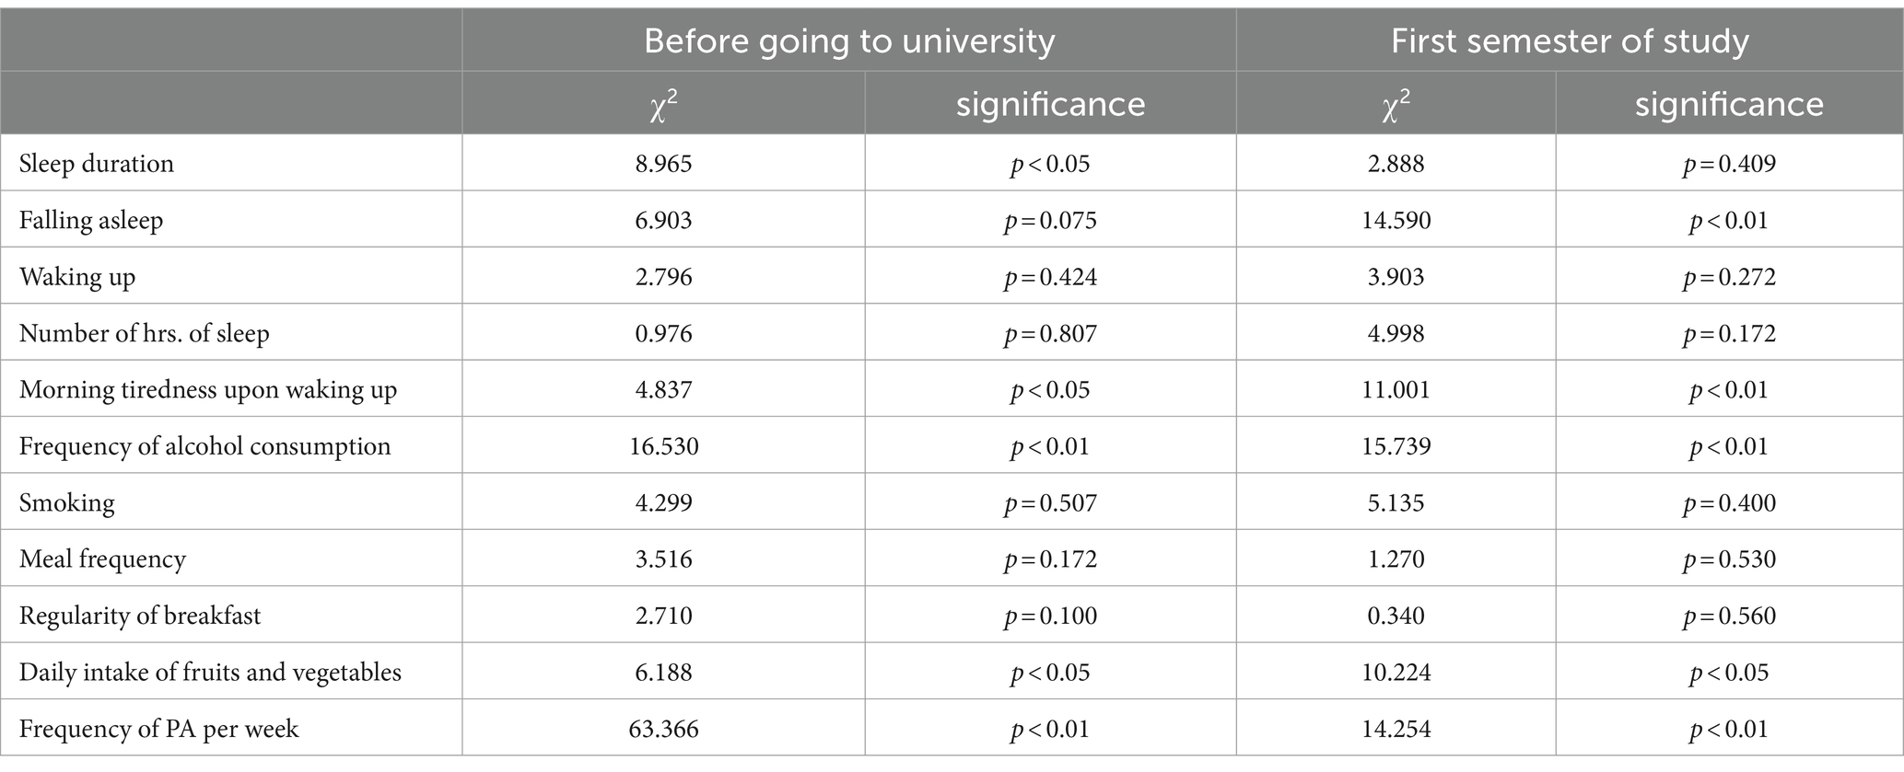Select 'Frequency of PA per week' label
This screenshot has width=1904, height=772.
[159, 729]
